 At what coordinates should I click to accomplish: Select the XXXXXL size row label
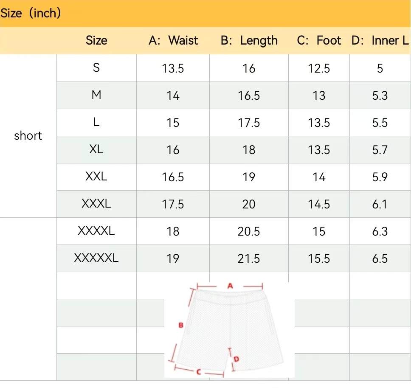(x=96, y=258)
